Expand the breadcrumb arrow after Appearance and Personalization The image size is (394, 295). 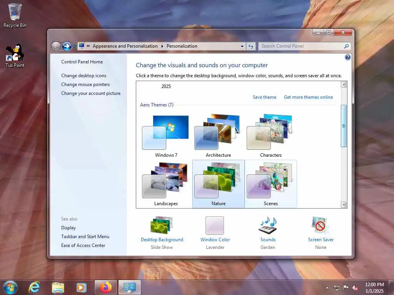(162, 46)
